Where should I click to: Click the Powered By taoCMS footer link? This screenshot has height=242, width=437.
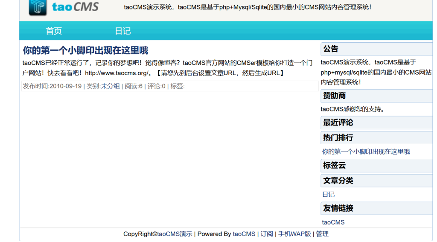point(244,234)
